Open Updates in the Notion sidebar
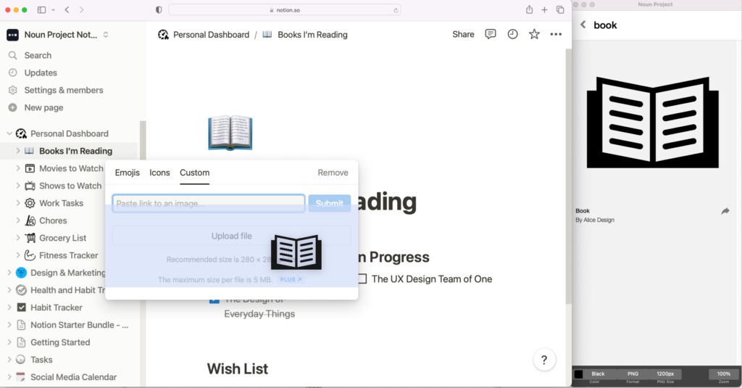Viewport: 742px width, 388px height. (x=41, y=73)
